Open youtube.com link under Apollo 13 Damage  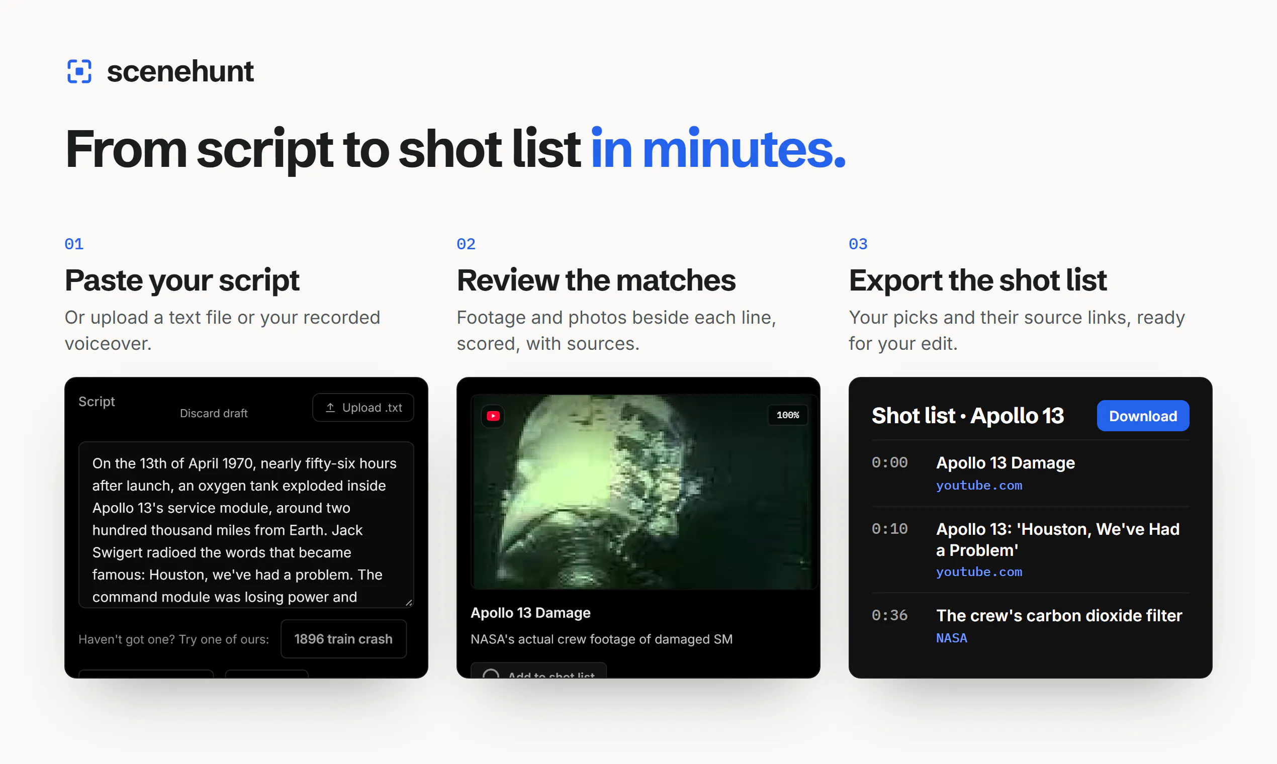[x=979, y=486]
